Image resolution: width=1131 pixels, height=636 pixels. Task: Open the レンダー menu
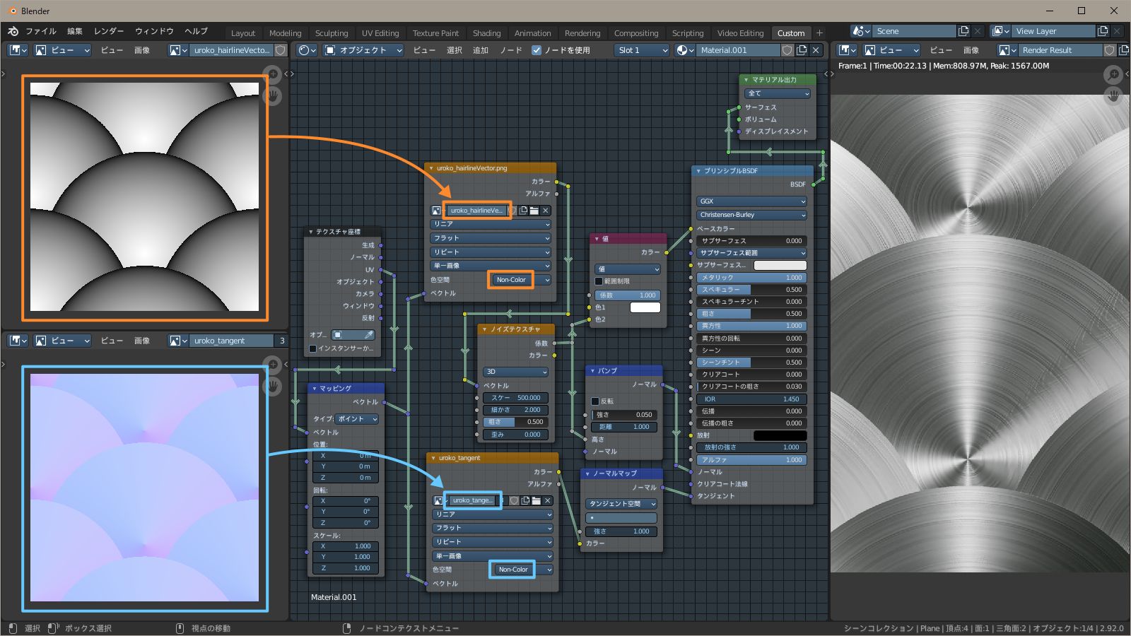click(108, 31)
